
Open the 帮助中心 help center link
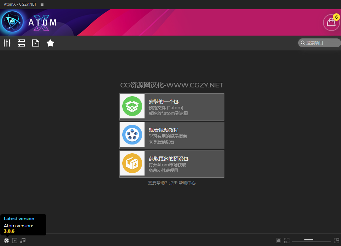point(187,183)
